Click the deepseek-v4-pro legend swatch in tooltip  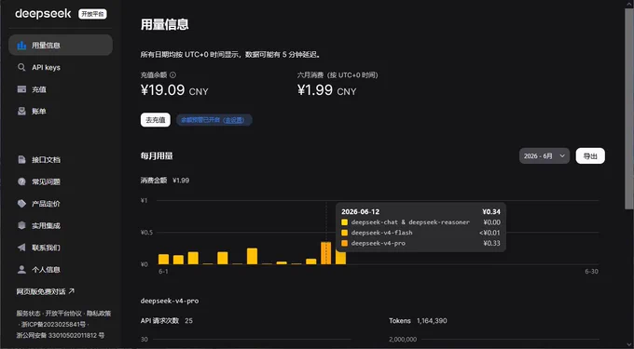click(344, 243)
